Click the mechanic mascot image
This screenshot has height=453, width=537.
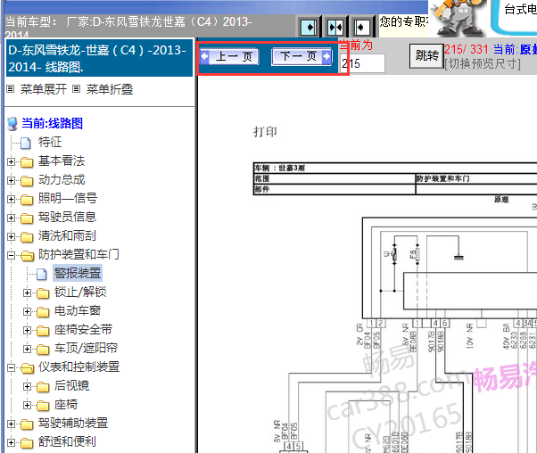(x=458, y=18)
